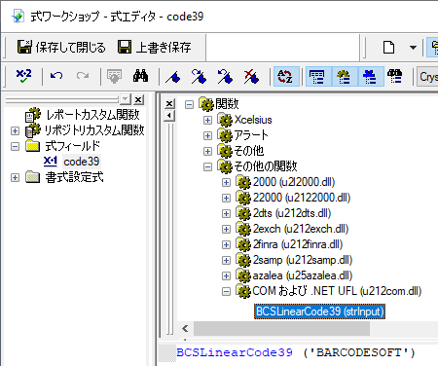Collapse COM および .NET UFL node
The height and width of the screenshot is (366, 438).
coord(226,291)
